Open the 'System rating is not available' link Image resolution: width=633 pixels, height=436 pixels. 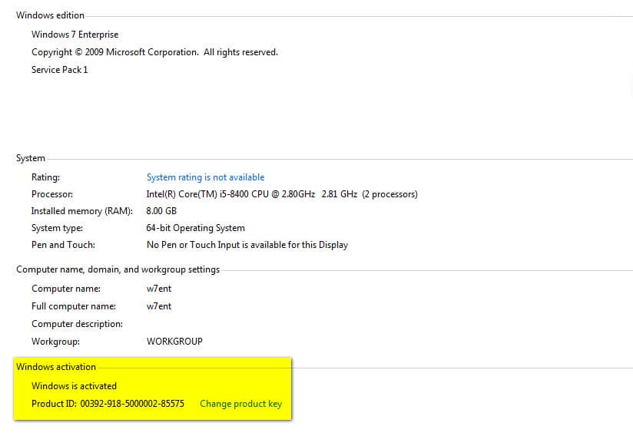tap(205, 177)
